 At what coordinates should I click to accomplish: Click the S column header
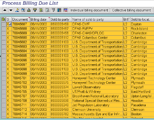coord(9,19)
